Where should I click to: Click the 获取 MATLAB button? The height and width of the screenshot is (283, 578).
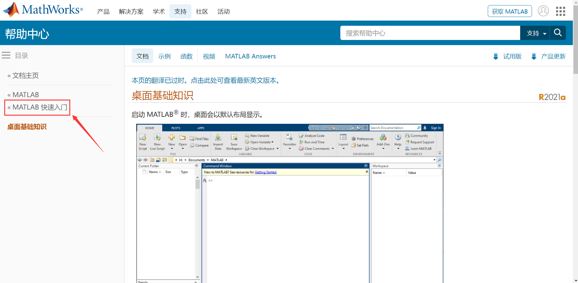pyautogui.click(x=510, y=11)
